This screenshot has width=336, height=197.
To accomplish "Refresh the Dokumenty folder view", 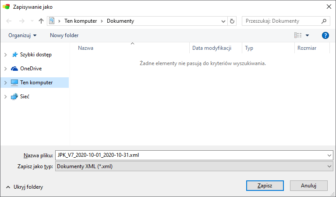I will coord(232,21).
